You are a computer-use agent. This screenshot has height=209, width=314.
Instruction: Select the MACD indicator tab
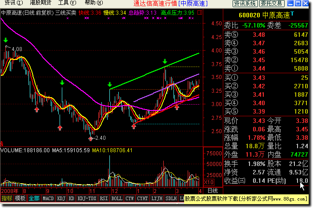tap(48, 198)
